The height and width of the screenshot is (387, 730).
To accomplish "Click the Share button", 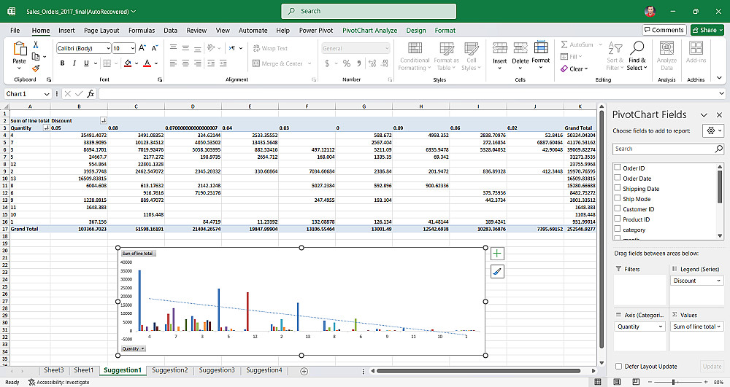I will coord(707,30).
